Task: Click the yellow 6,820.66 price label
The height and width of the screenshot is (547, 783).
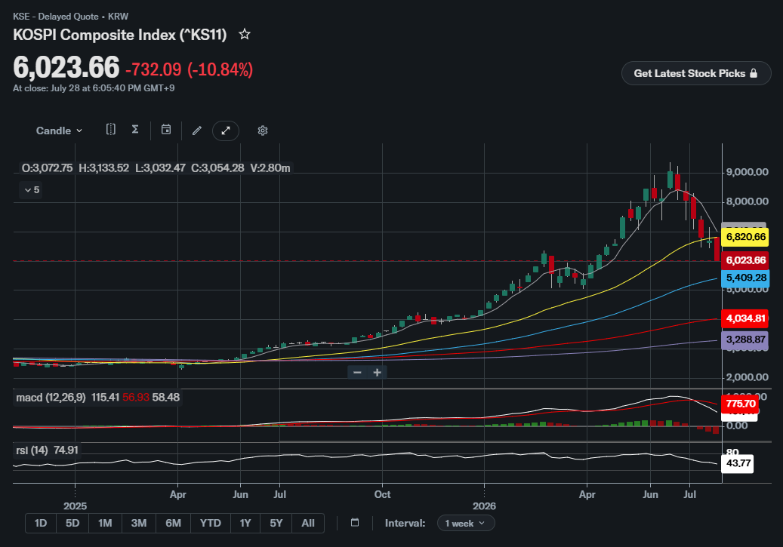Action: [745, 237]
